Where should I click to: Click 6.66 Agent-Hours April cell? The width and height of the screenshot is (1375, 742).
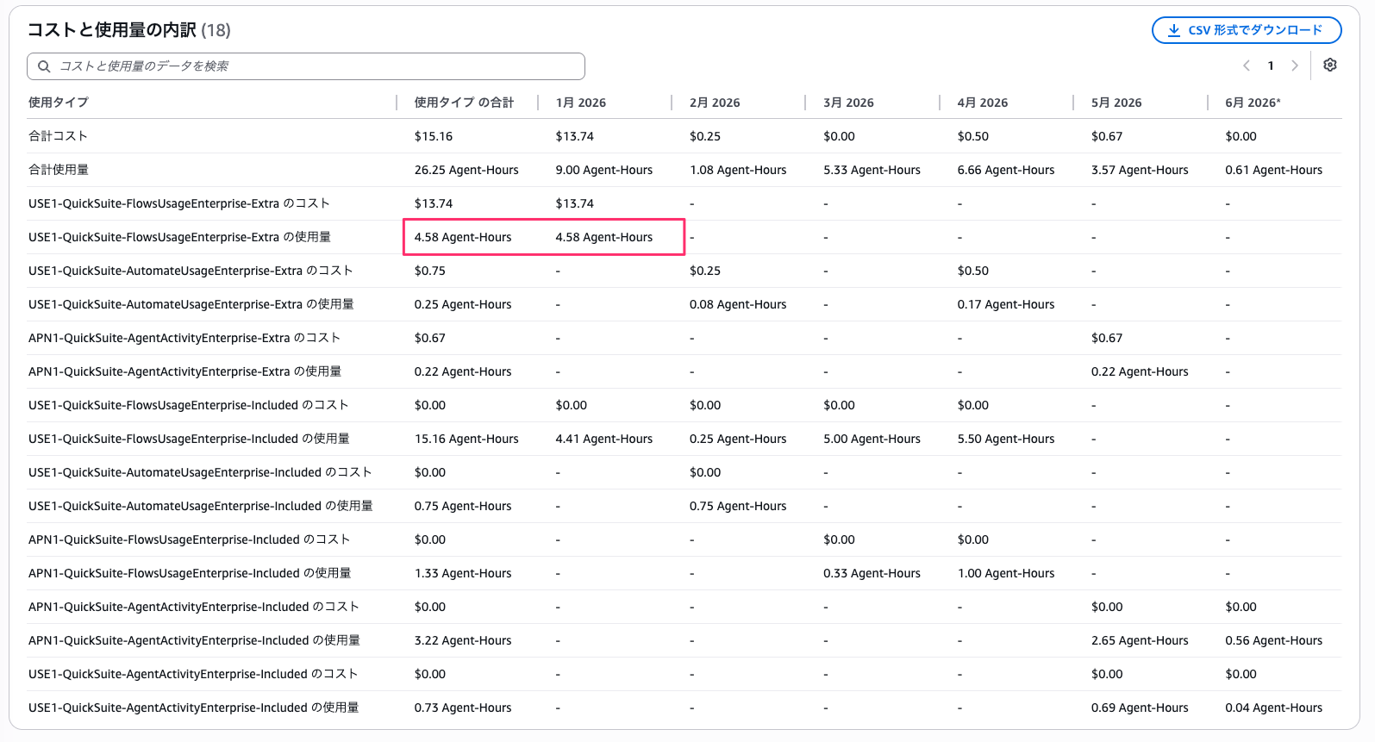1006,170
